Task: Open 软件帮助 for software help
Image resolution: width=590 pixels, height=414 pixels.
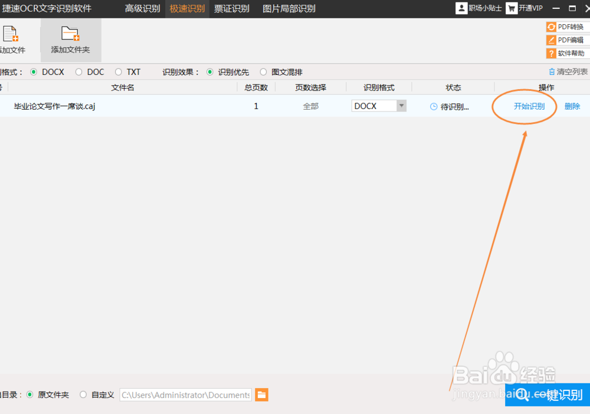Action: [568, 54]
